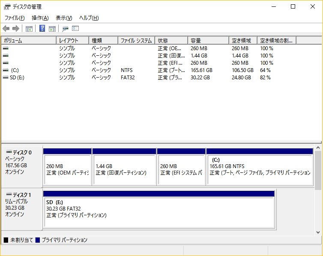Select the drive icon beside SD (E:)

(6, 78)
